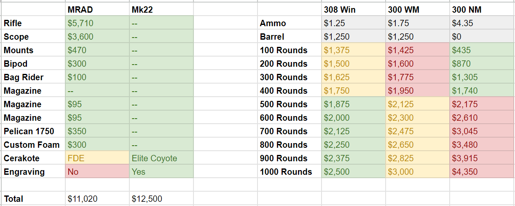
Task: Click the 300 NM ammo price $4.35
Action: (482, 23)
